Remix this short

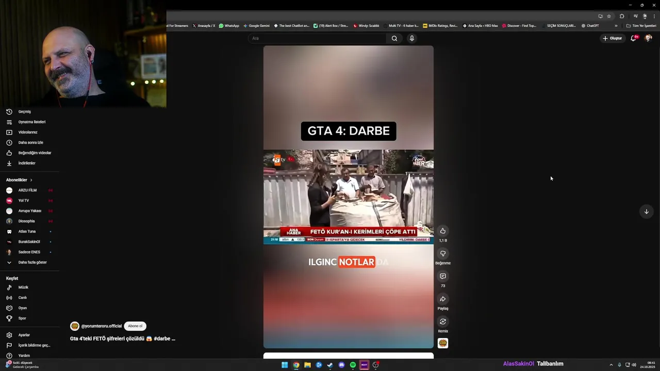pos(442,322)
